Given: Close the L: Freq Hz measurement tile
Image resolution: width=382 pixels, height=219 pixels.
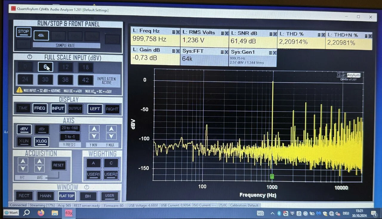Looking at the screenshot, I should click(x=178, y=32).
